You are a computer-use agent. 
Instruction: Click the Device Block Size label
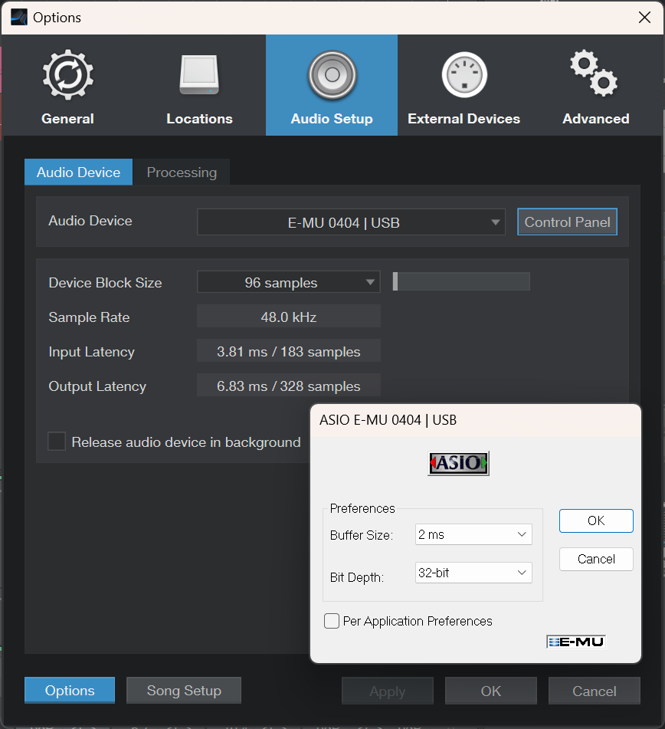click(106, 283)
